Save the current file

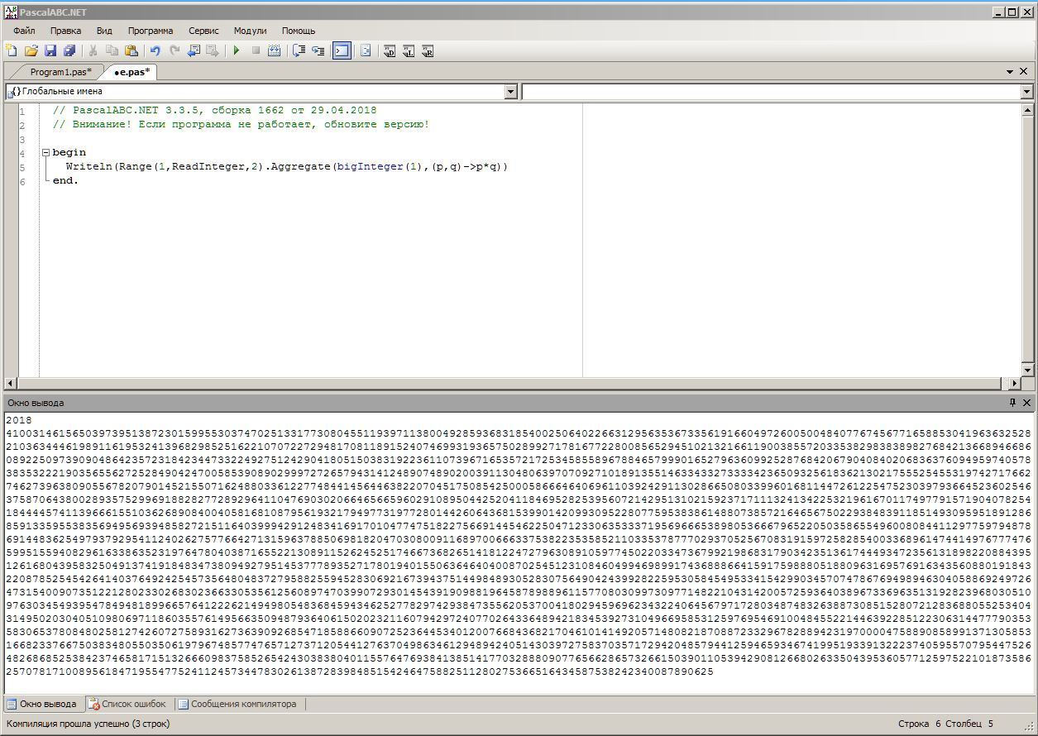(50, 51)
